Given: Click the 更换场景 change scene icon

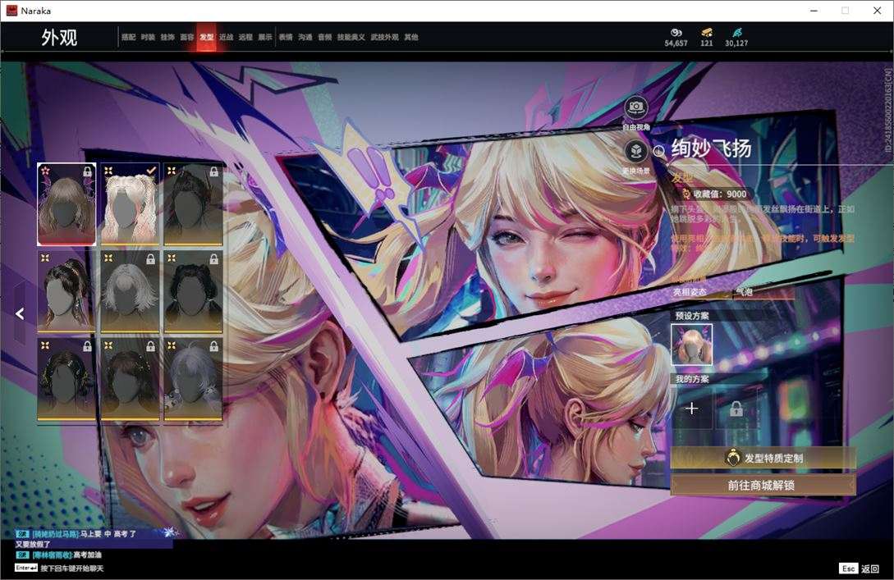Looking at the screenshot, I should tap(635, 152).
